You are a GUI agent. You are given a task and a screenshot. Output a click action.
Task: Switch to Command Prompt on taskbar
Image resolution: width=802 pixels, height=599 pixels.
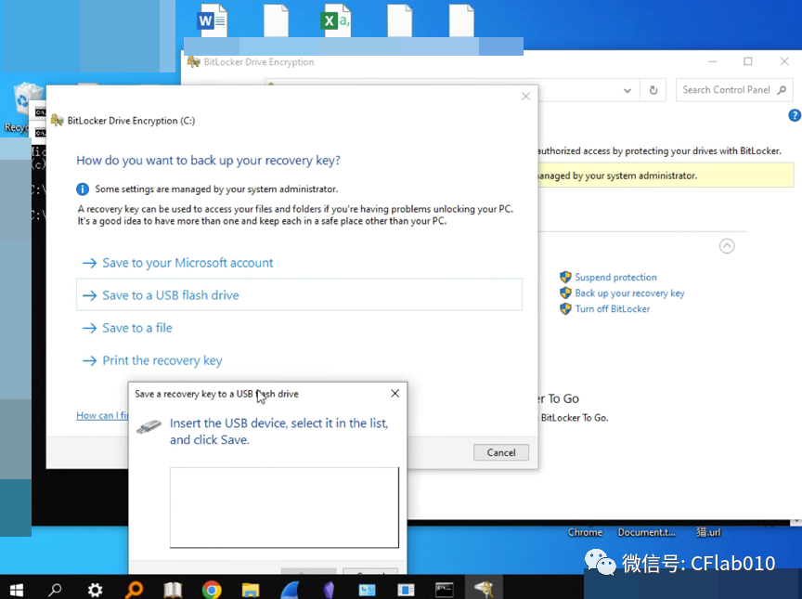(444, 590)
